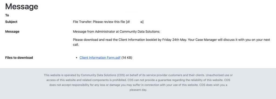The image size is (276, 99).
Task: Open the Client Information Form.pdf link
Action: point(100,58)
